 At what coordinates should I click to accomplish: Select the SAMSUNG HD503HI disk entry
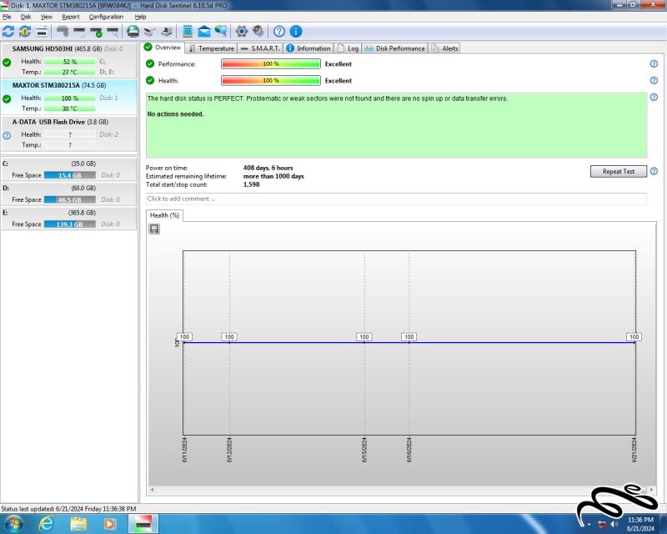[x=69, y=60]
